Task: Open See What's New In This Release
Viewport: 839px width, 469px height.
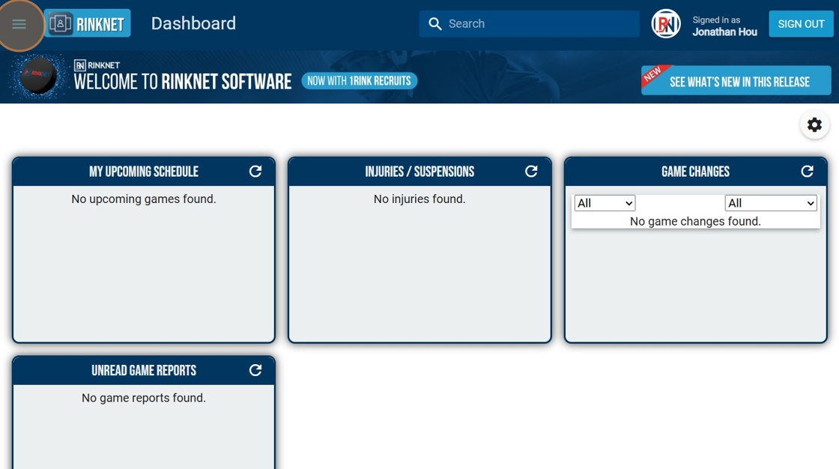Action: 736,81
